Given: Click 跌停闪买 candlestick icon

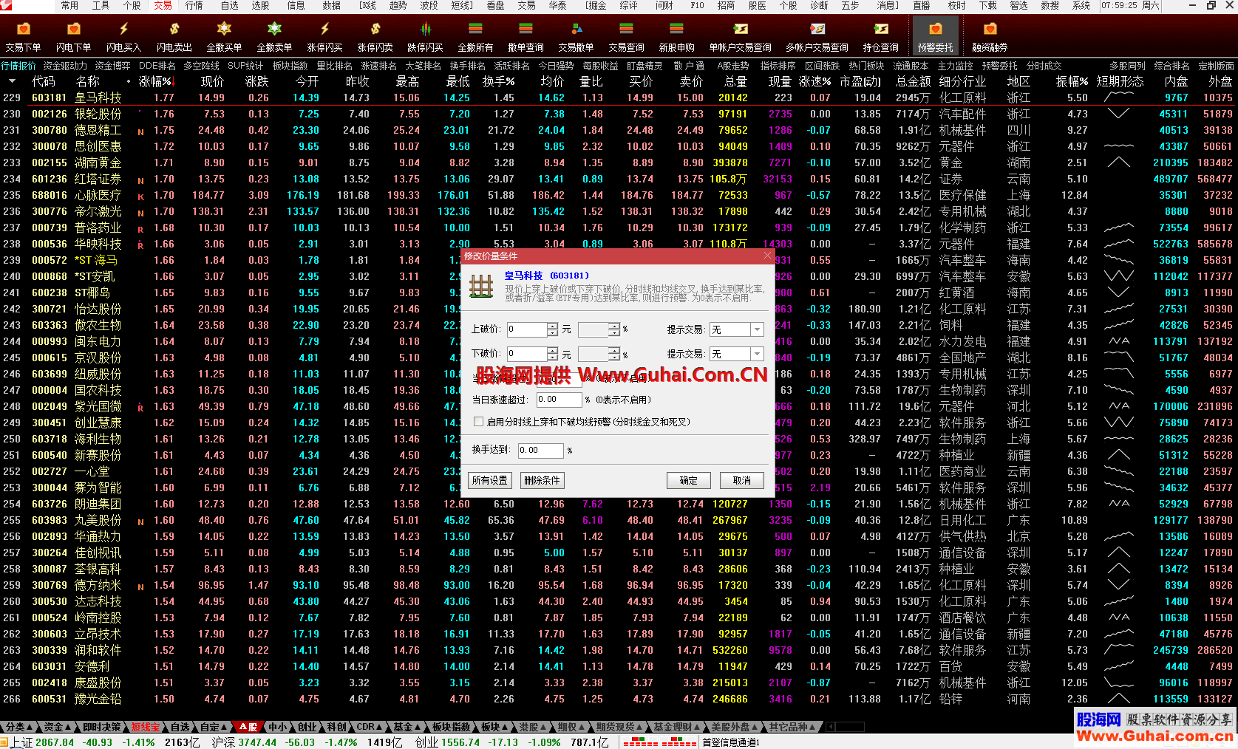Looking at the screenshot, I should coord(425,36).
